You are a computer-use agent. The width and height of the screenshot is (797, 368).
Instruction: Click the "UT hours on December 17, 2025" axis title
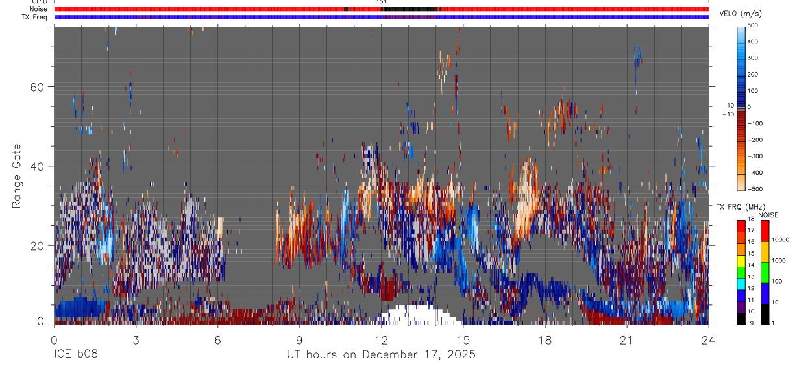[x=381, y=355]
